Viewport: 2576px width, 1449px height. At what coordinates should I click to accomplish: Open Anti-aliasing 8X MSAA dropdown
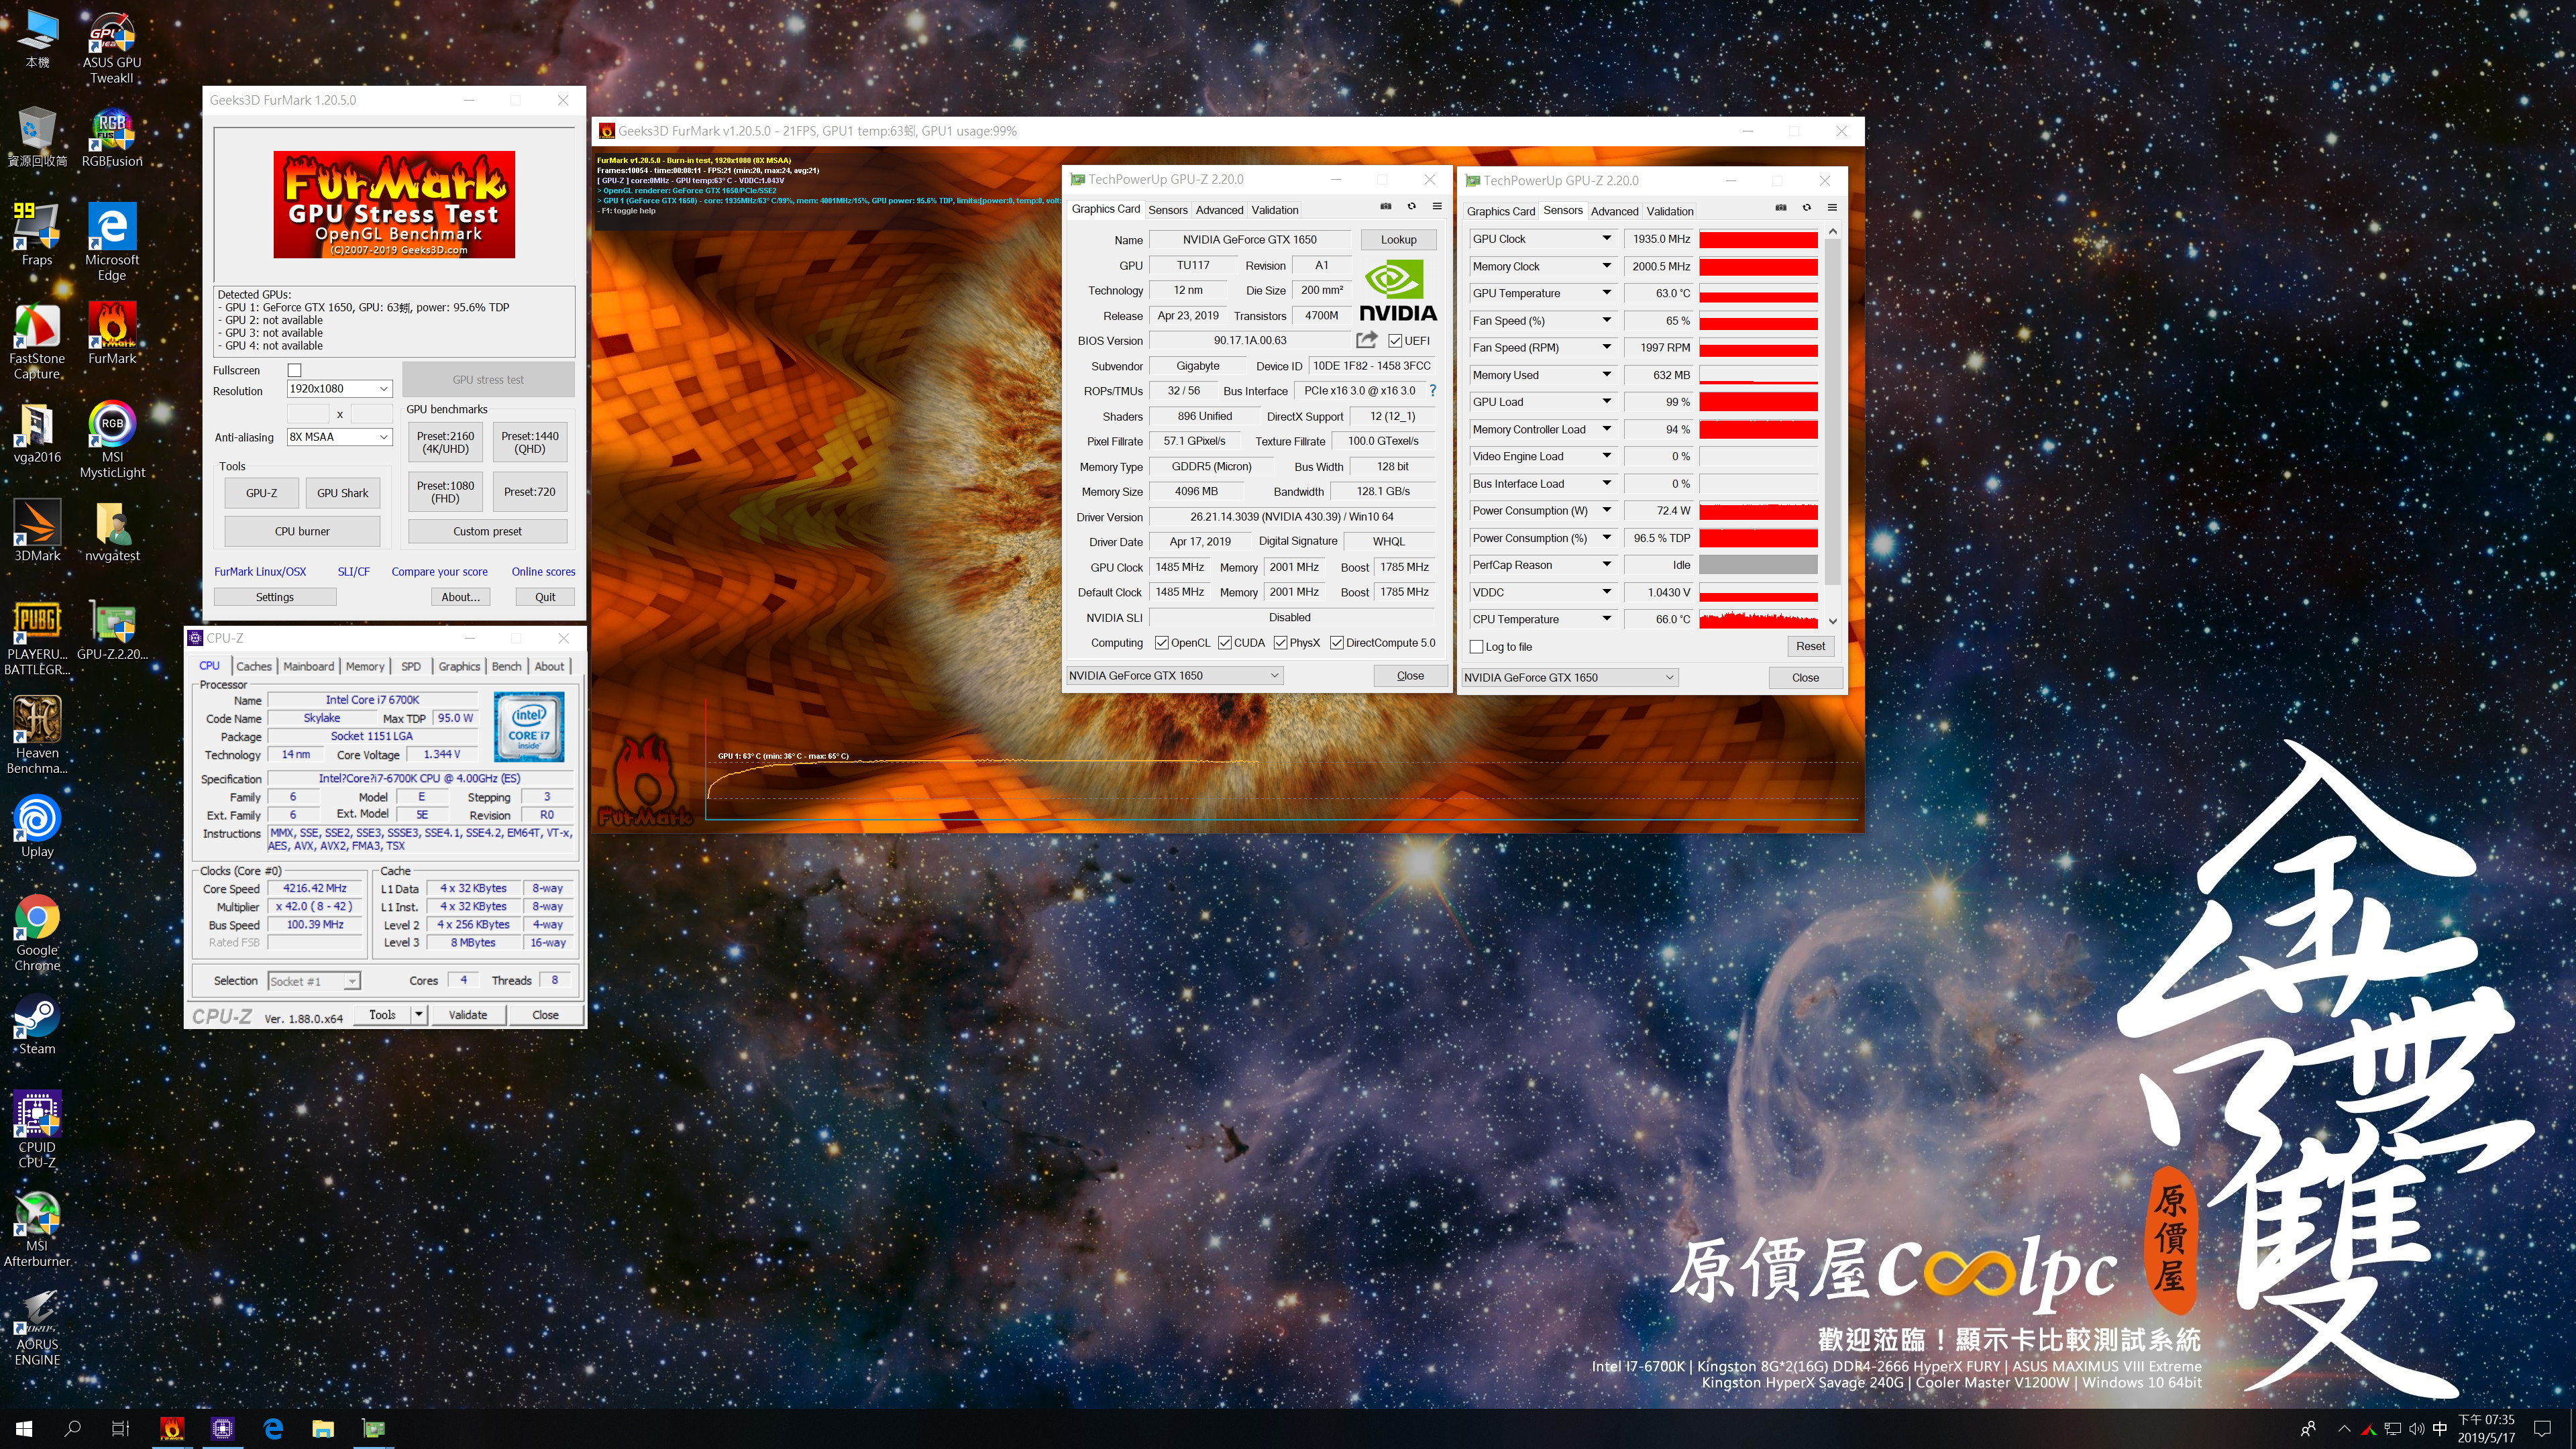tap(339, 437)
